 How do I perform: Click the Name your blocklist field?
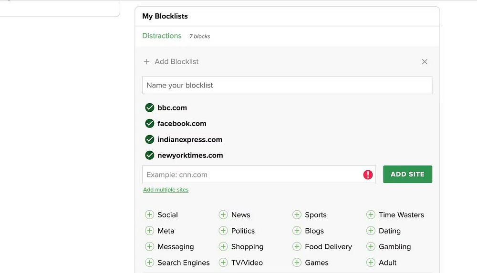point(287,86)
